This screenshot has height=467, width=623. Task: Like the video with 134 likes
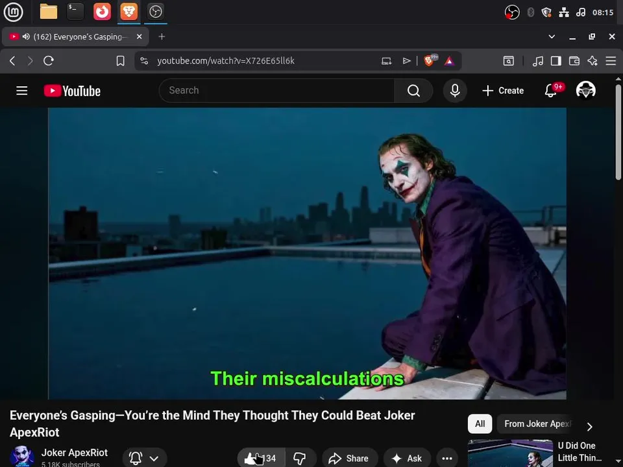[261, 459]
